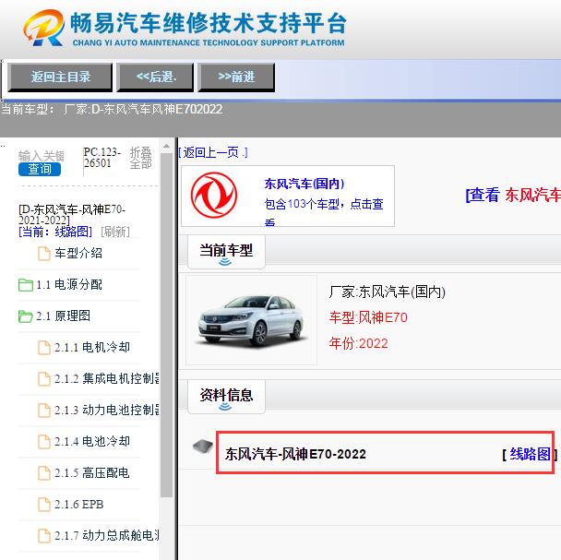This screenshot has height=560, width=561.
Task: Open 2.1.5 高压配电 in the tree
Action: point(92,473)
